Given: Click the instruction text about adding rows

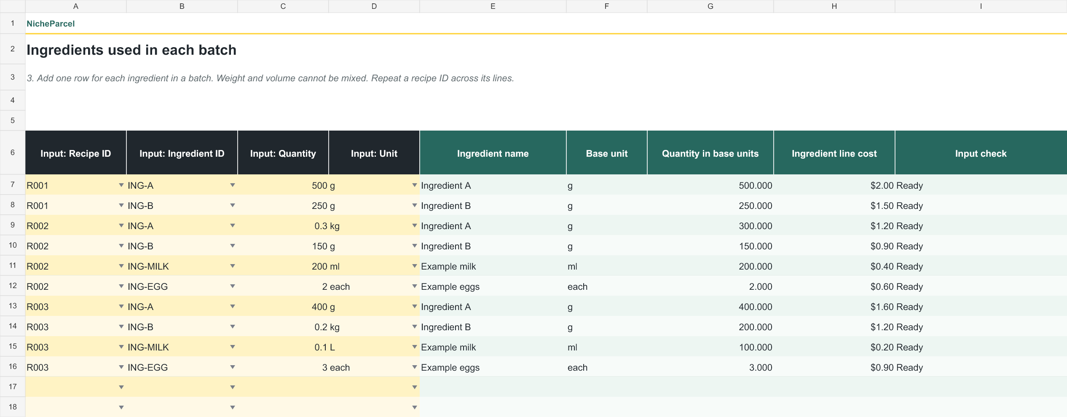Looking at the screenshot, I should pyautogui.click(x=270, y=78).
